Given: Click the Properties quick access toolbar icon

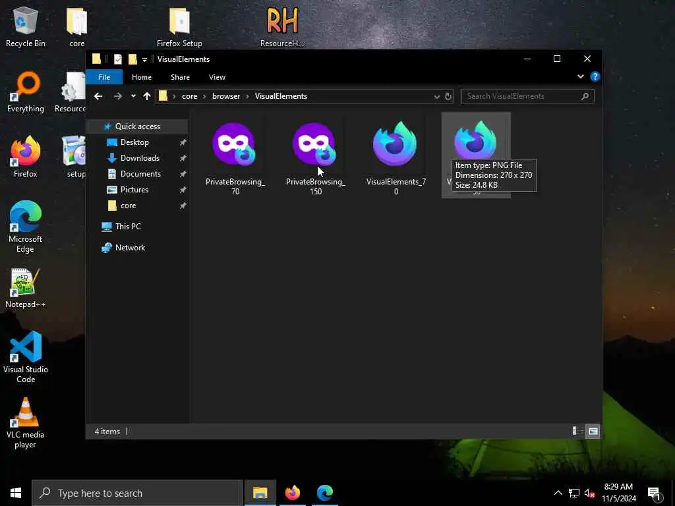Looking at the screenshot, I should [x=117, y=59].
